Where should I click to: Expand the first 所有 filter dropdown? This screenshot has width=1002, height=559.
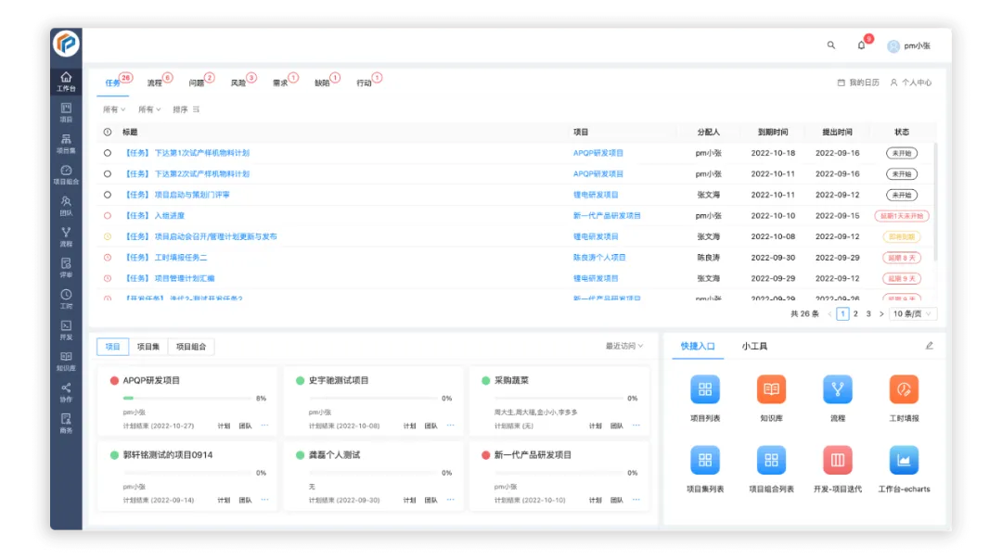(x=114, y=110)
